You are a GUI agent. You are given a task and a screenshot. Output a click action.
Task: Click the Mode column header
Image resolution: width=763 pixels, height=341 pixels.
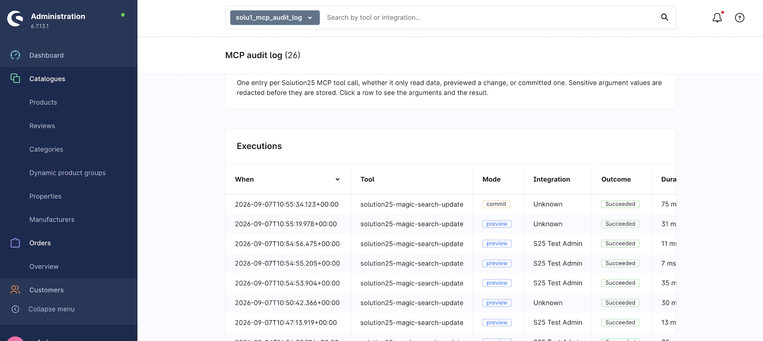[x=498, y=180]
